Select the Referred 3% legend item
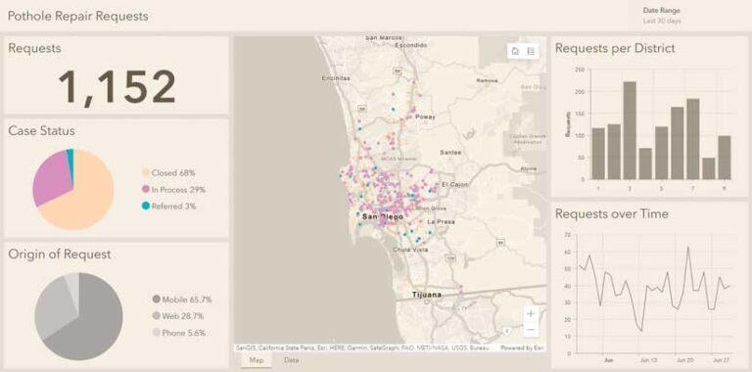Screen dimensions: 752x372 tap(168, 207)
